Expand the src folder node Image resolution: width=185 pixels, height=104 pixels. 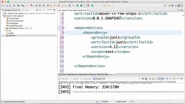point(5,31)
